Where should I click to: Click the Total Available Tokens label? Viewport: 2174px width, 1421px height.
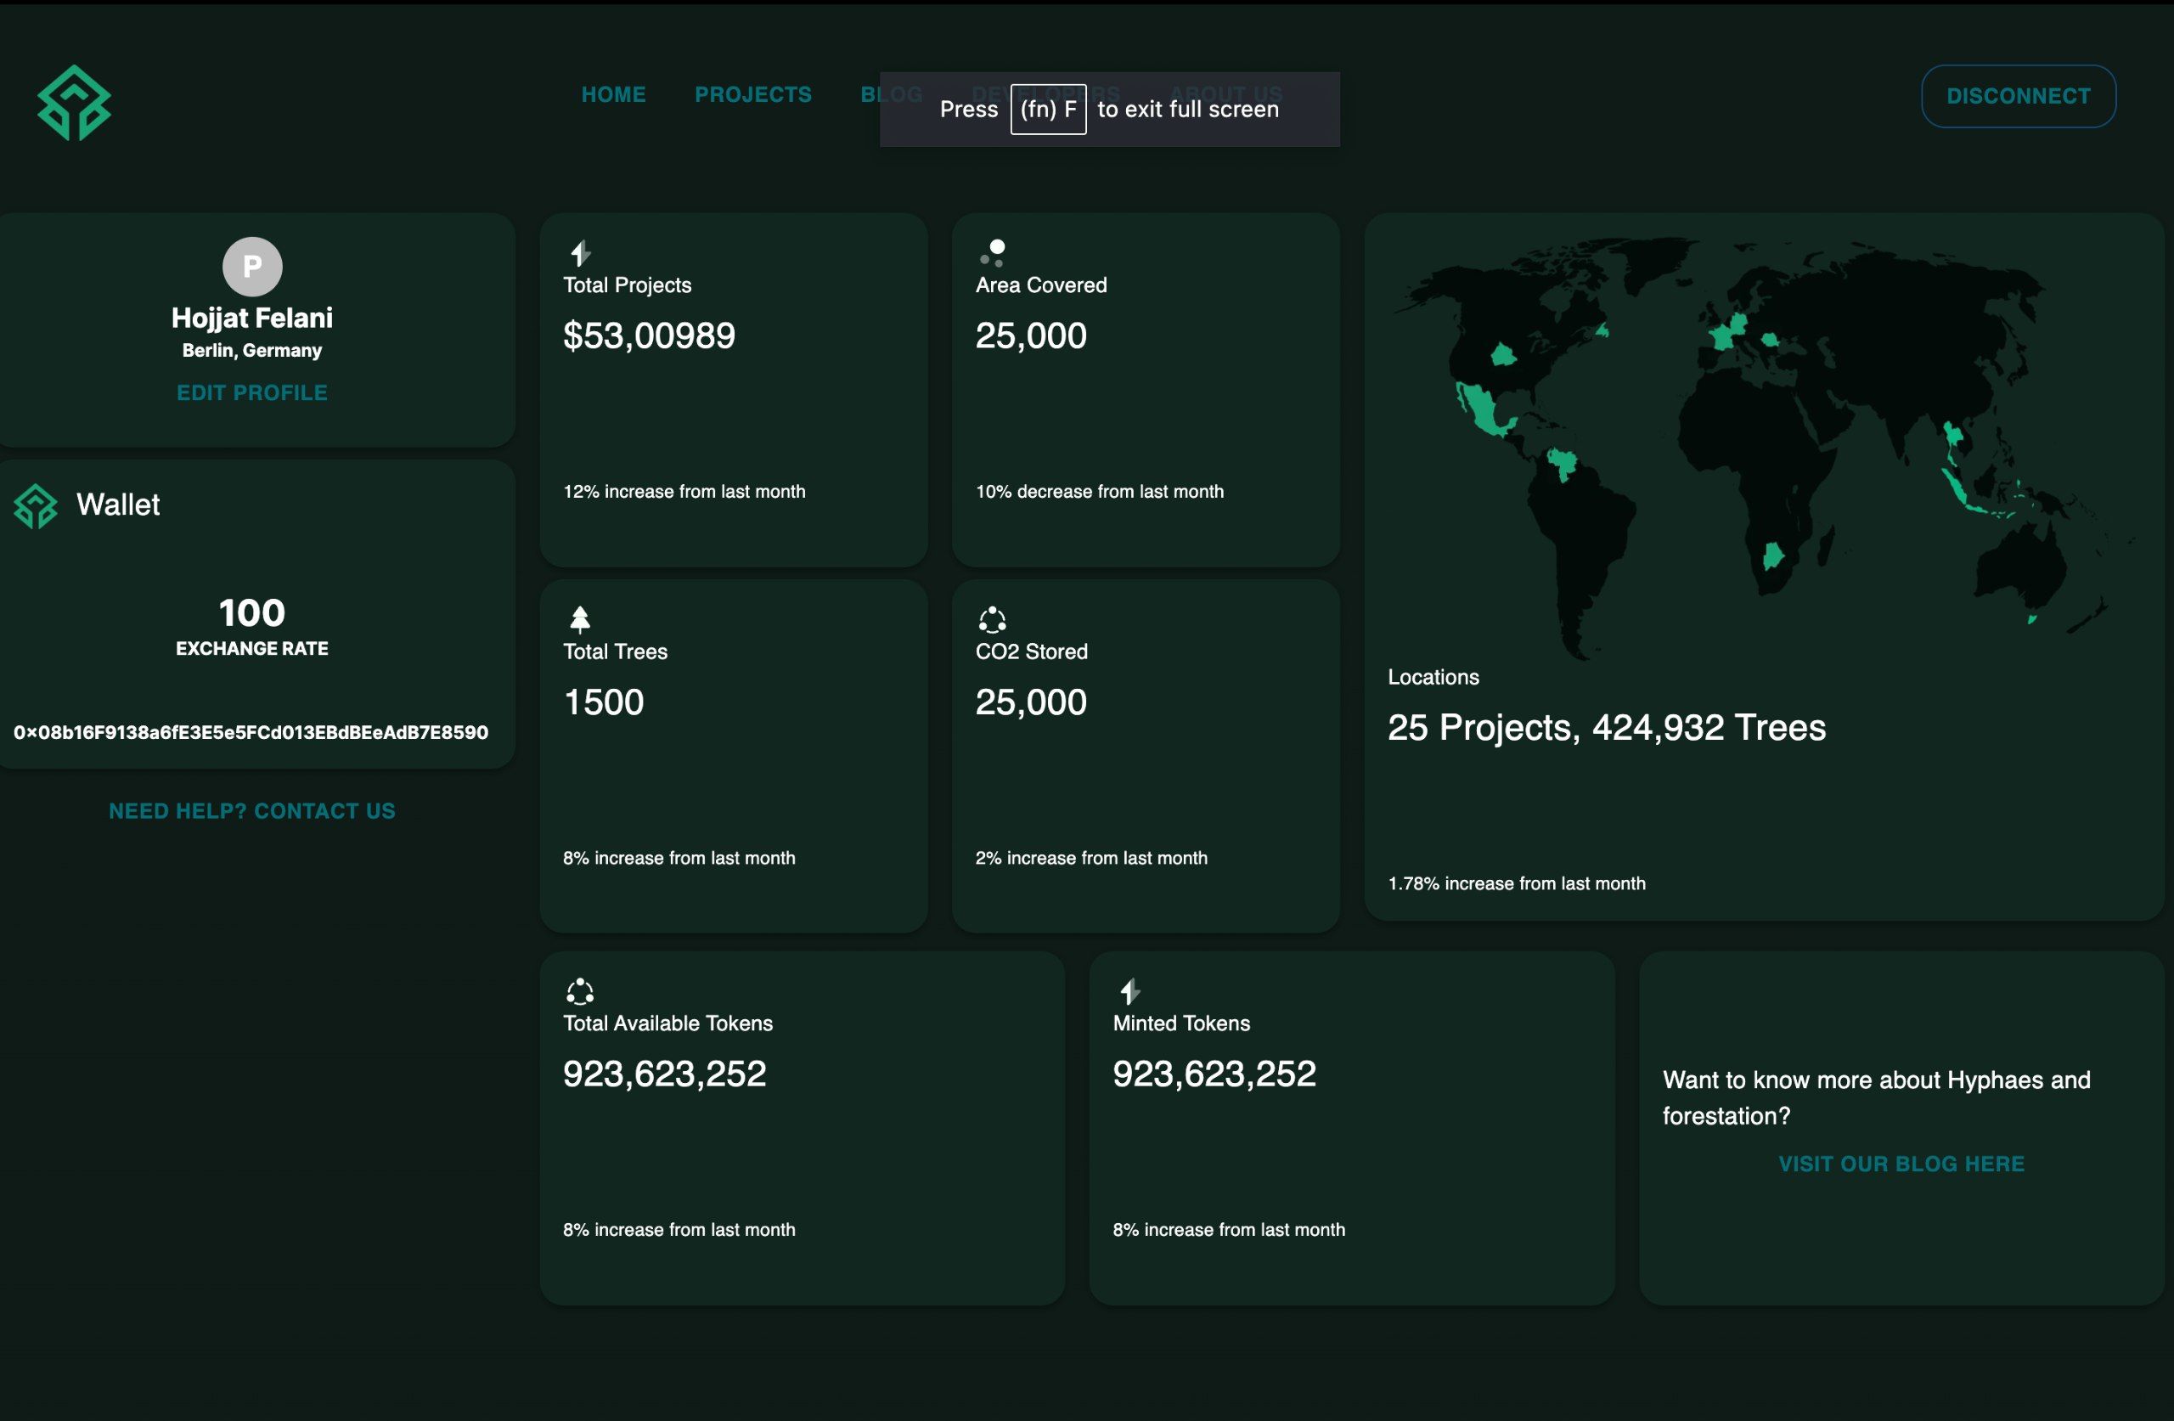tap(667, 1023)
